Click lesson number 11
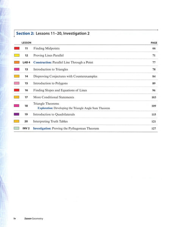 click(x=26, y=48)
